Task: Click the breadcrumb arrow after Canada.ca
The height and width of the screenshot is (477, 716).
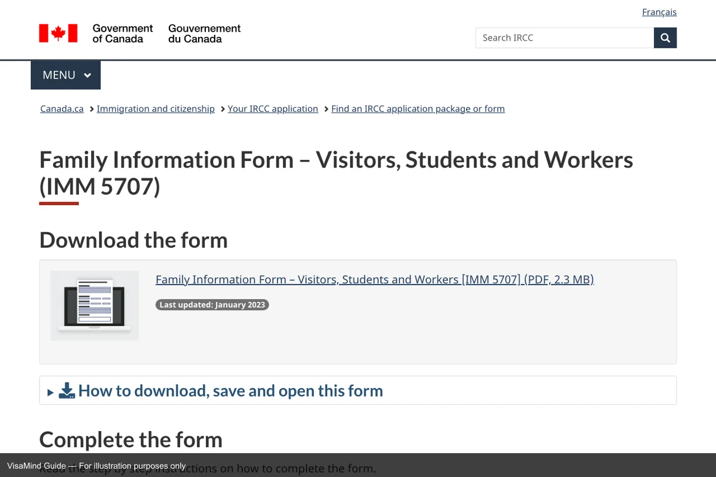Action: coord(91,109)
